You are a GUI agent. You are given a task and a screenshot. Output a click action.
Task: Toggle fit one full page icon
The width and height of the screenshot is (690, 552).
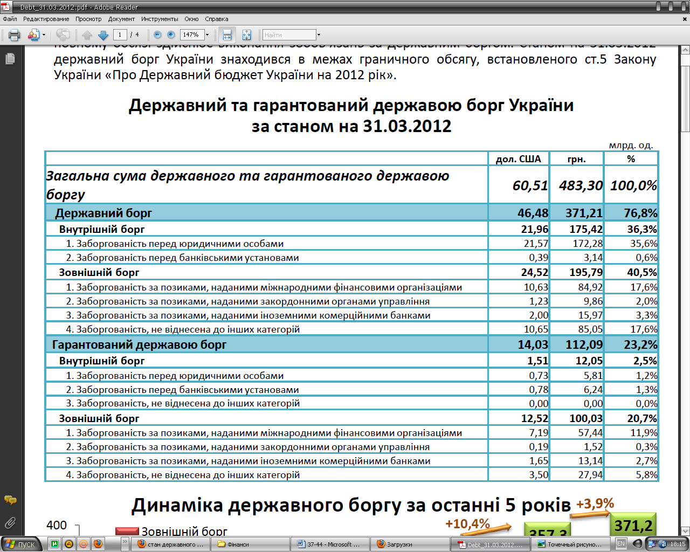point(246,35)
